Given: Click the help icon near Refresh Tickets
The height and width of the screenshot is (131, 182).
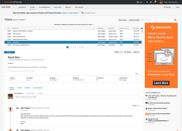Looking at the screenshot, I should [x=142, y=20].
